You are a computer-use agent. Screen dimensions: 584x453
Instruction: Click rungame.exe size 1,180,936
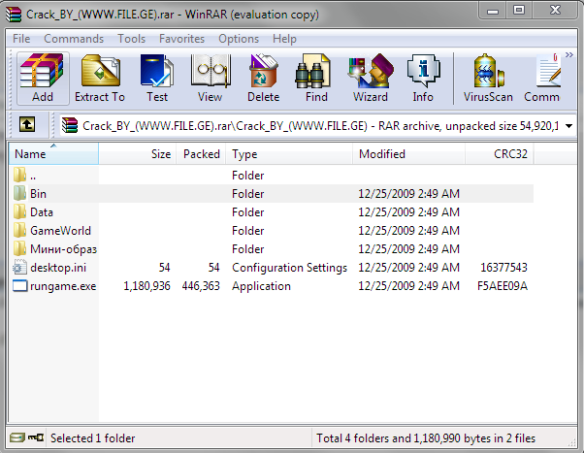pyautogui.click(x=146, y=286)
